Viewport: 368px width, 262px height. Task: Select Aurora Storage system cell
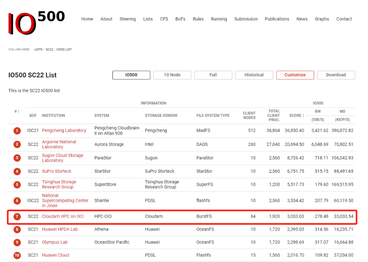point(109,144)
